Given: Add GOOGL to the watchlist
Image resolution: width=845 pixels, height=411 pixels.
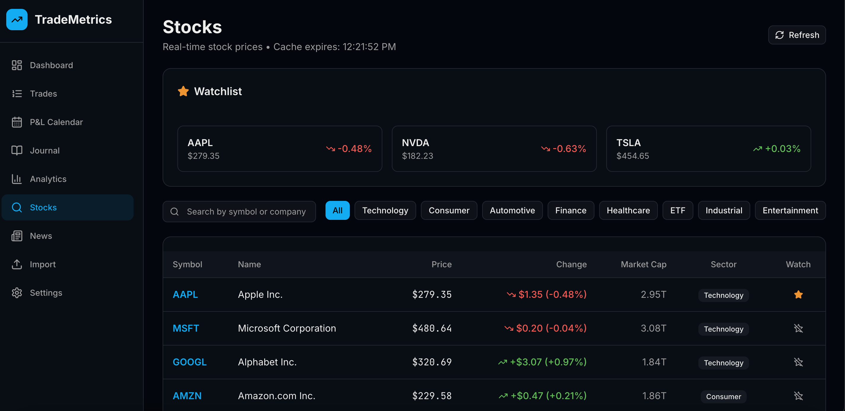Looking at the screenshot, I should (x=798, y=362).
